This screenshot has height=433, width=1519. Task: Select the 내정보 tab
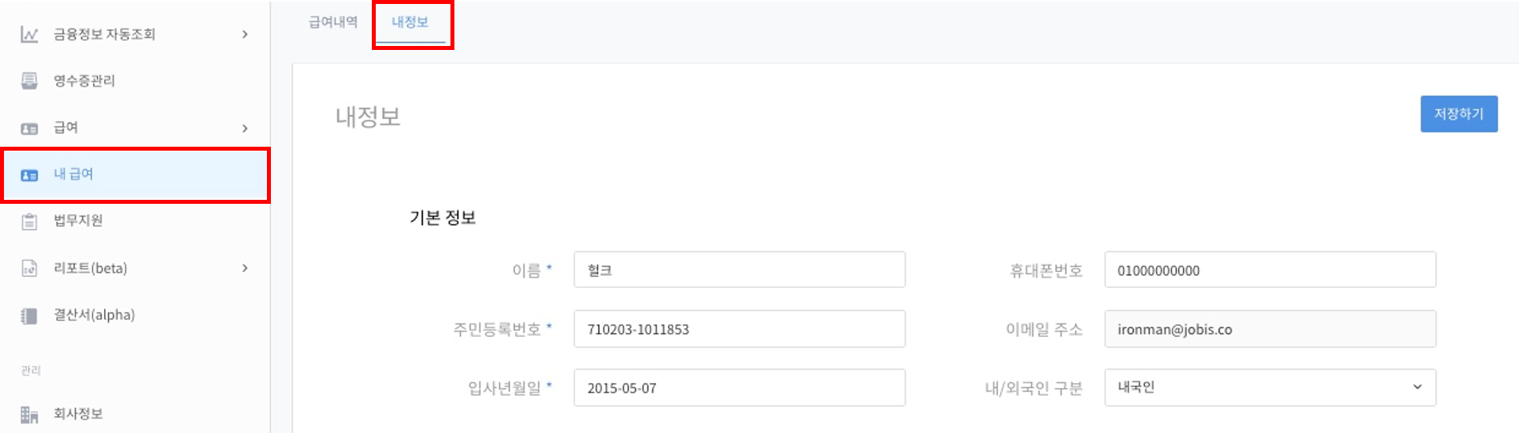pyautogui.click(x=410, y=22)
